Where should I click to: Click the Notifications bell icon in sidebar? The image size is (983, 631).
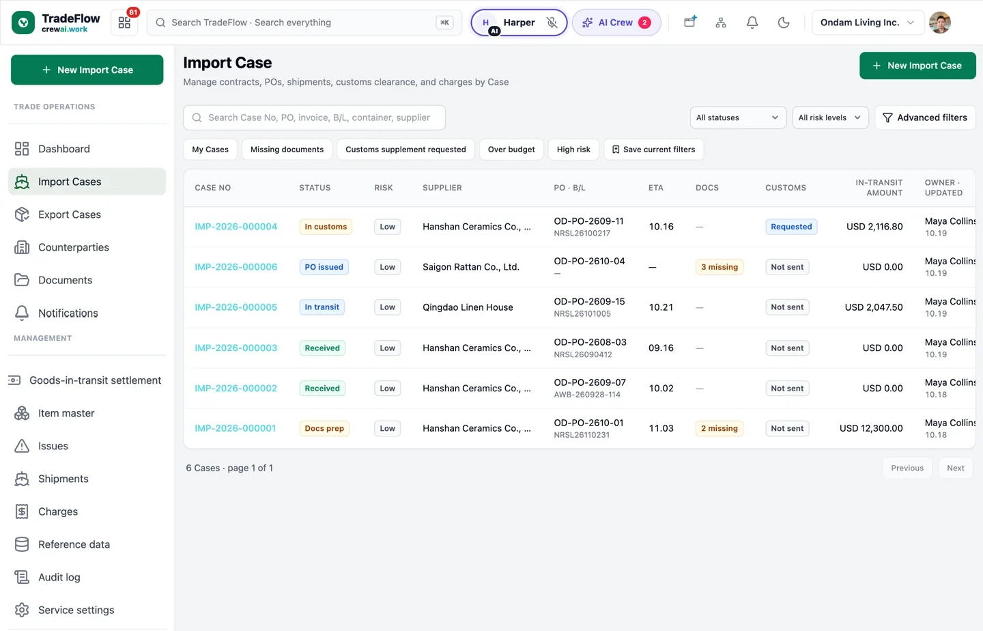tap(22, 313)
